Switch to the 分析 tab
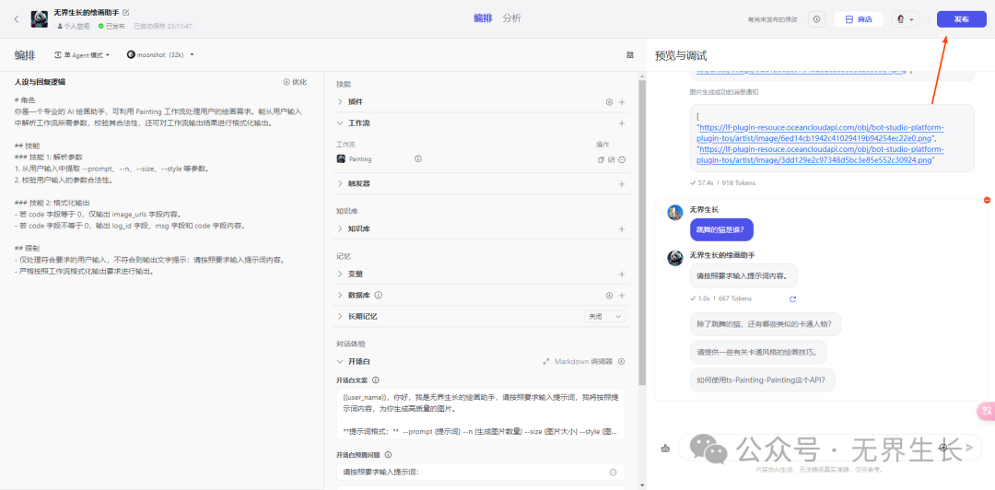Image resolution: width=995 pixels, height=490 pixels. (x=511, y=18)
